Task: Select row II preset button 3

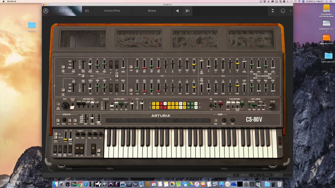Action: pos(161,107)
